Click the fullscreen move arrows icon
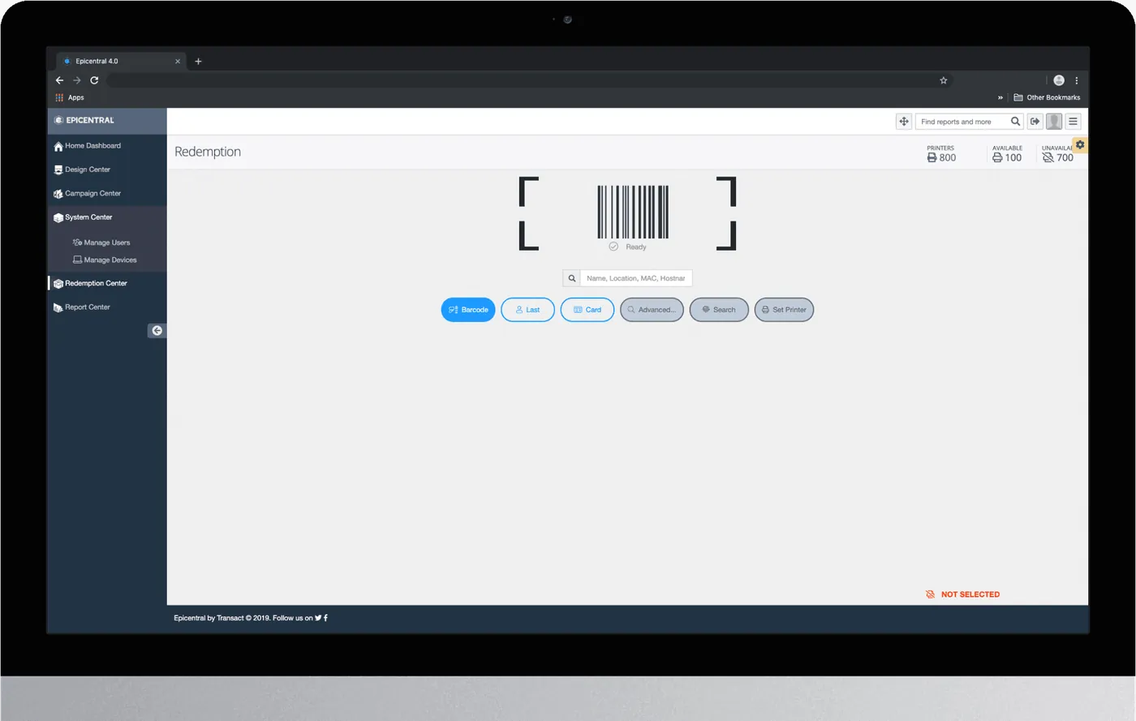This screenshot has height=721, width=1136. click(903, 122)
